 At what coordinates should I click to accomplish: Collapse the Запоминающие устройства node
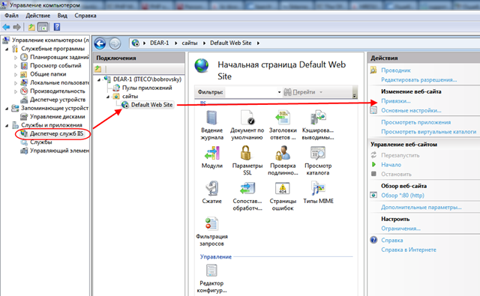click(x=7, y=109)
